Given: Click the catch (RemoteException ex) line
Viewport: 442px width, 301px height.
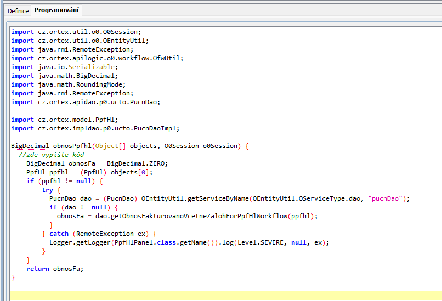Looking at the screenshot, I should coord(99,234).
